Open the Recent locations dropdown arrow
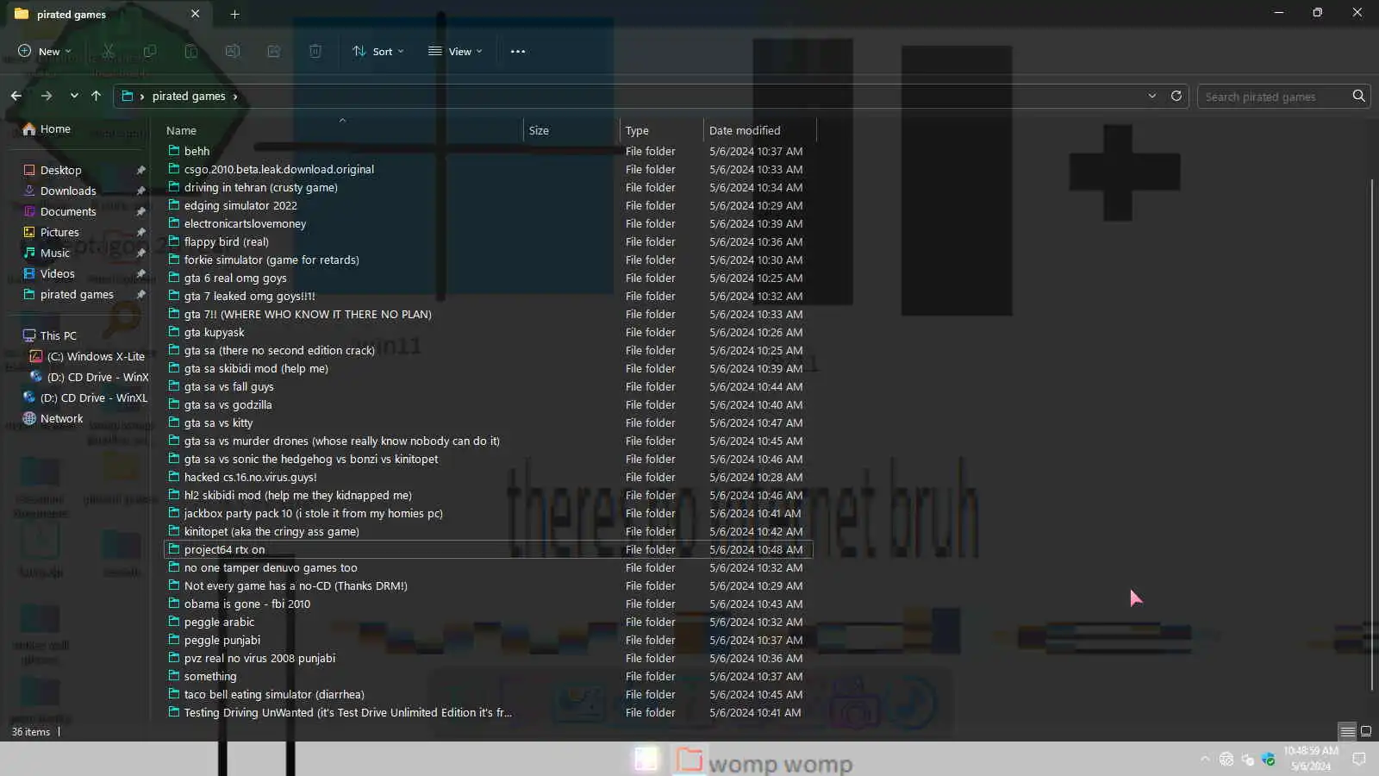This screenshot has height=776, width=1379. pyautogui.click(x=74, y=96)
